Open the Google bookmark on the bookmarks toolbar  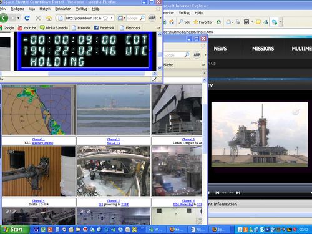7,27
